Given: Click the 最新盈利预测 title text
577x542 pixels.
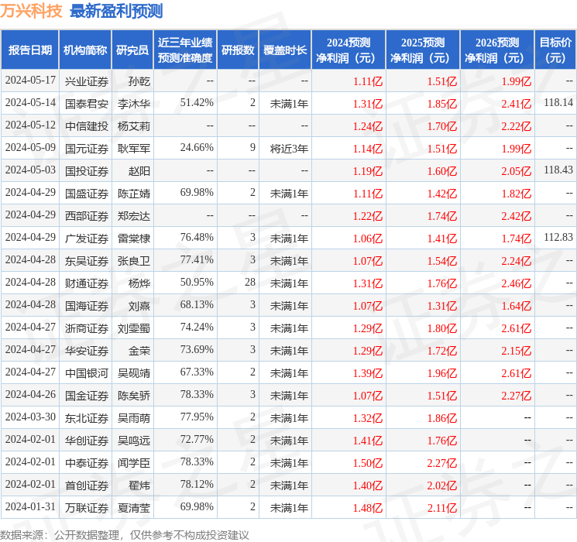Looking at the screenshot, I should tap(116, 11).
